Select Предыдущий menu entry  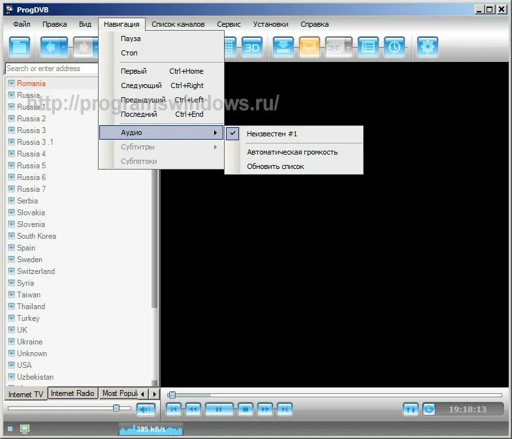pyautogui.click(x=162, y=100)
